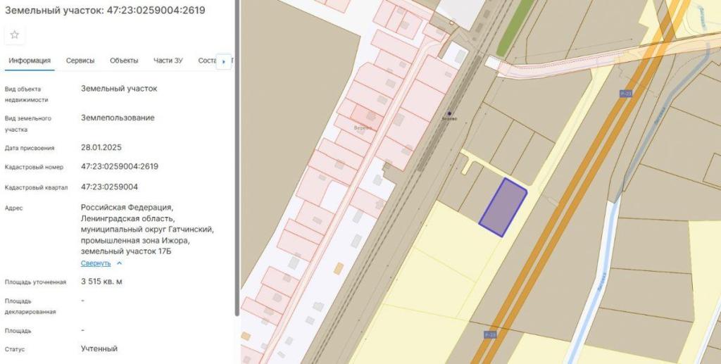Add the land plot to favorites with the star

click(x=15, y=34)
